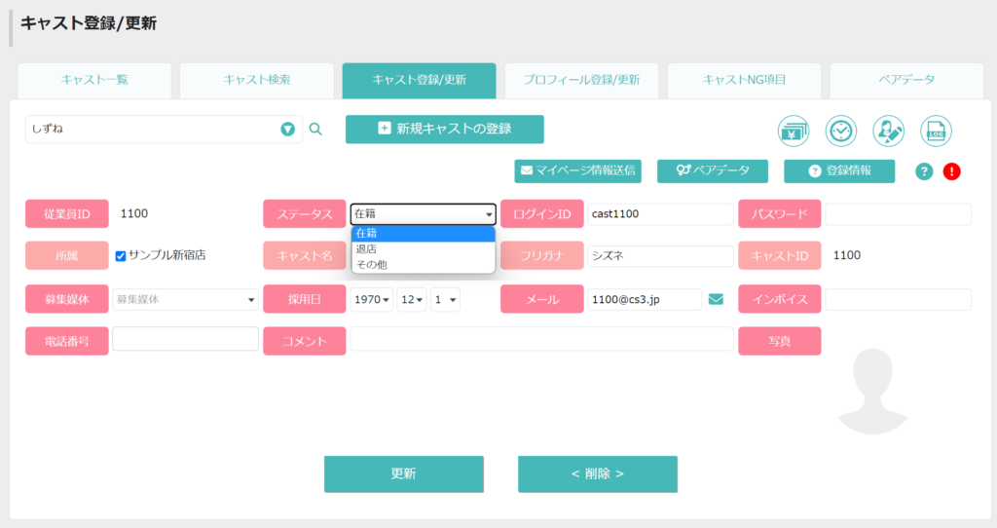
Task: Click the envelope icon next to mail field
Action: (x=716, y=299)
